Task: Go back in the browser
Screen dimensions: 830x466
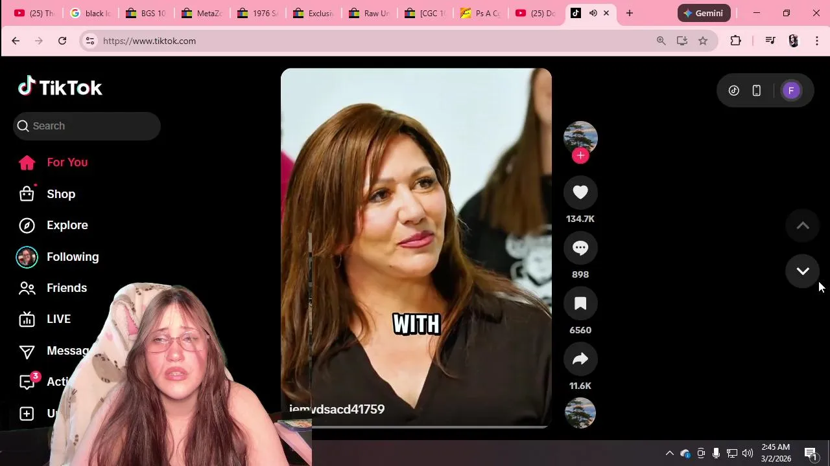Action: [16, 41]
